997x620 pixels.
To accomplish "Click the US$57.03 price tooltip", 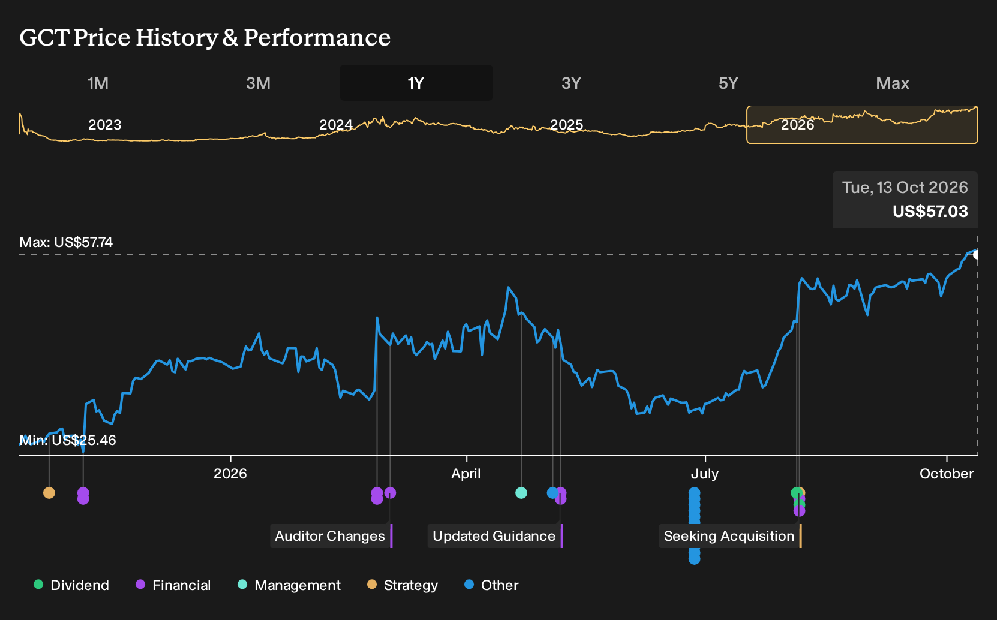I will coord(905,200).
